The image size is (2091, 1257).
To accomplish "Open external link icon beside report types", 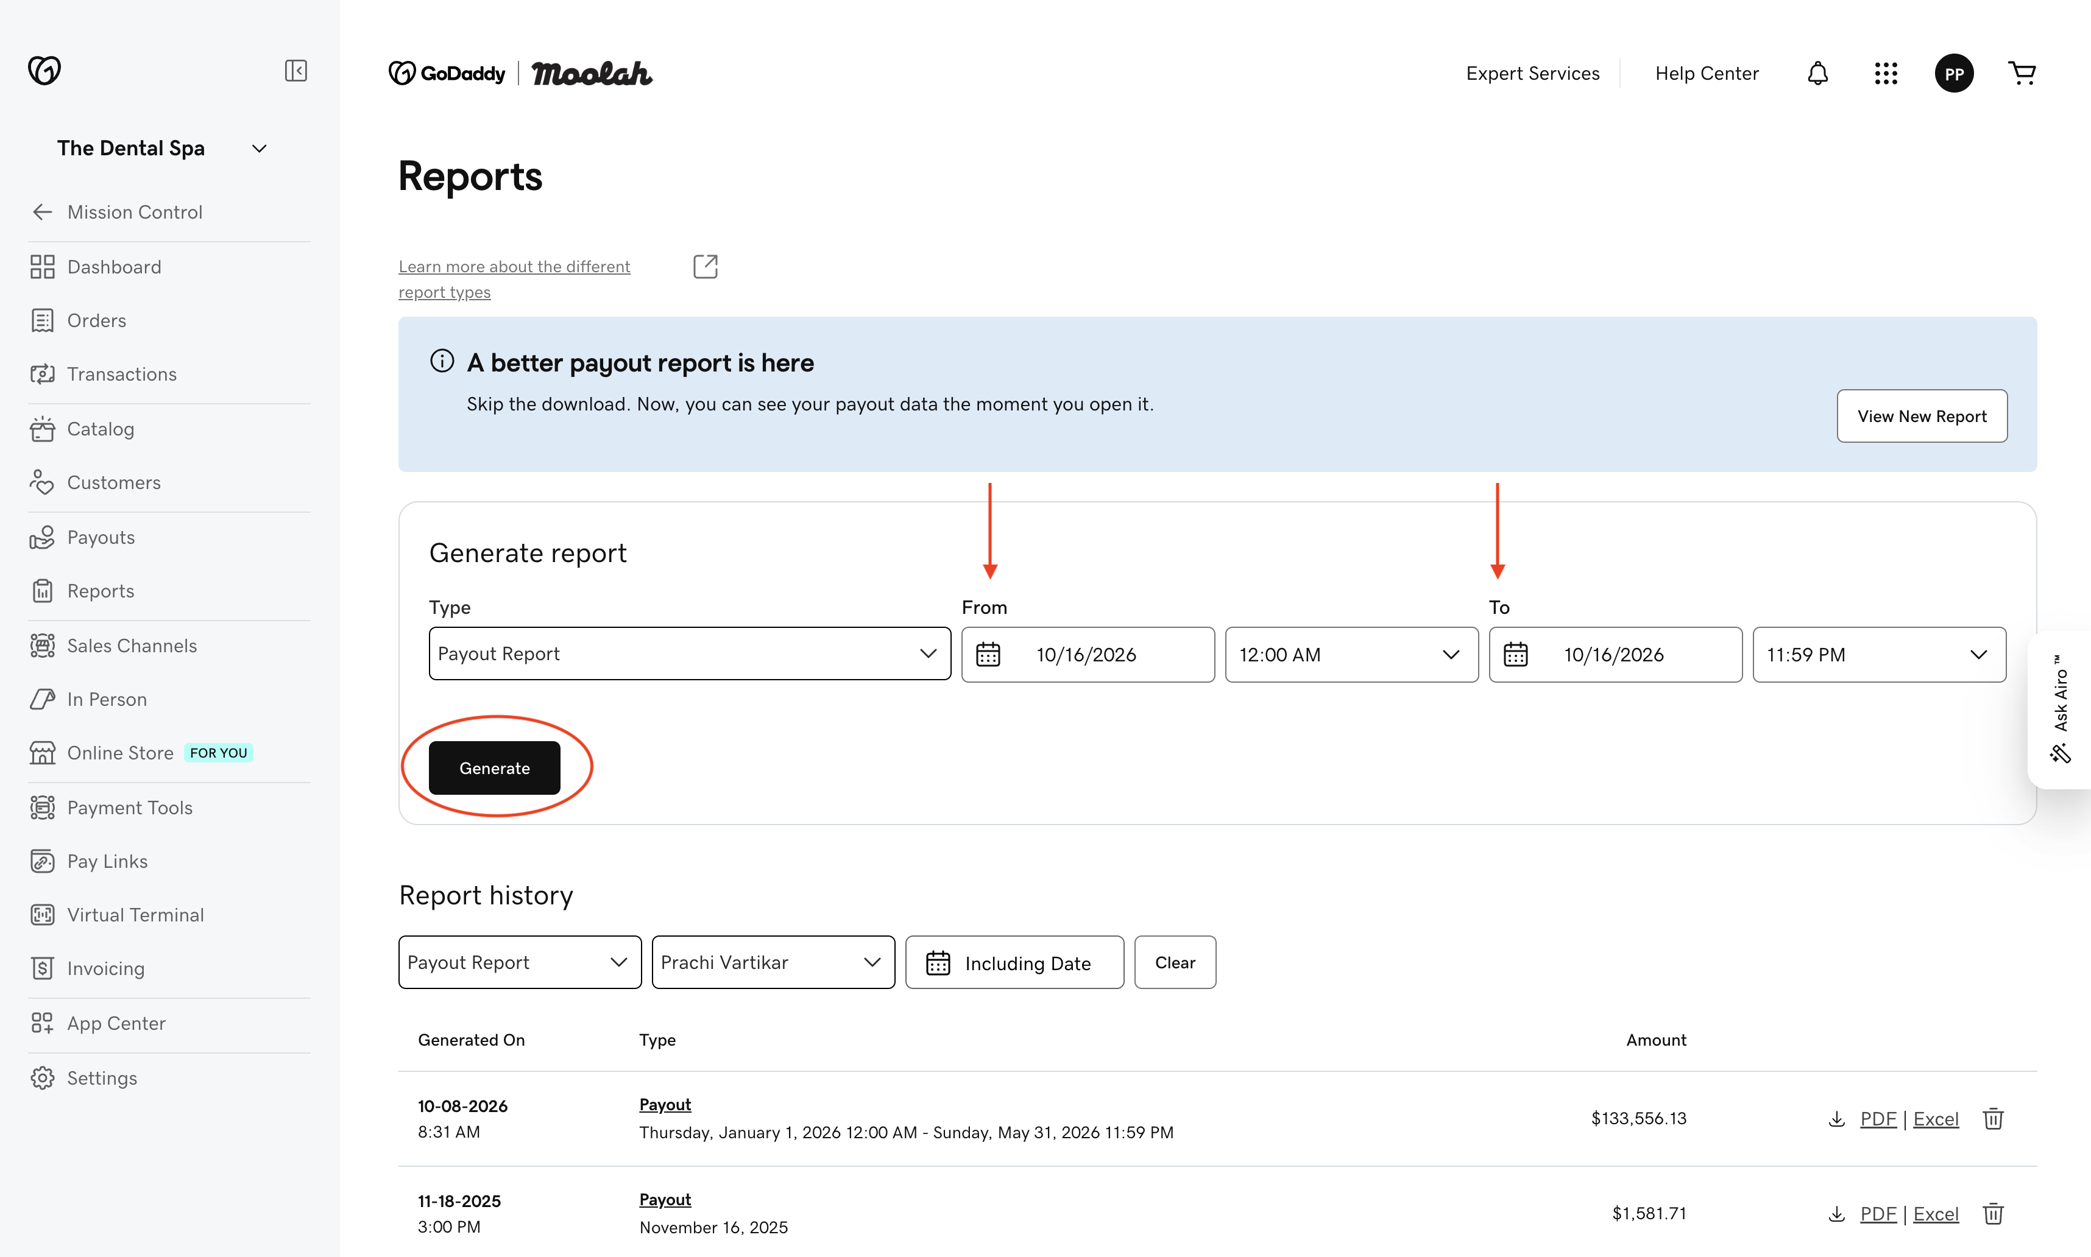I will pos(705,266).
